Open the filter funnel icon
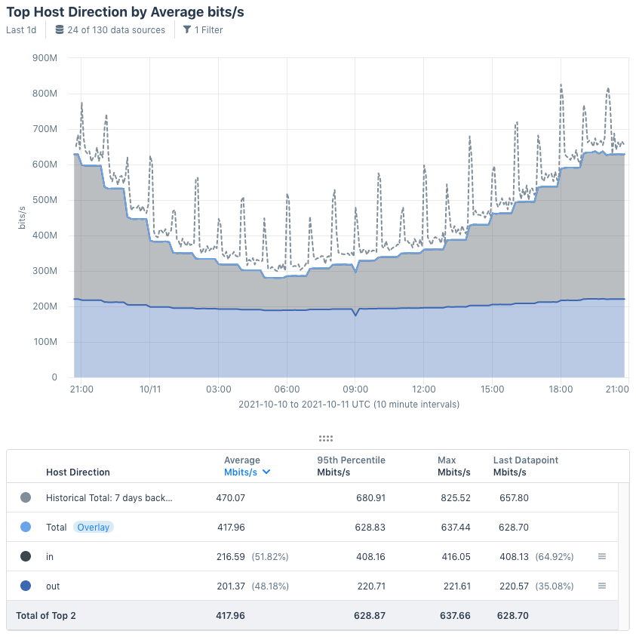 click(186, 30)
